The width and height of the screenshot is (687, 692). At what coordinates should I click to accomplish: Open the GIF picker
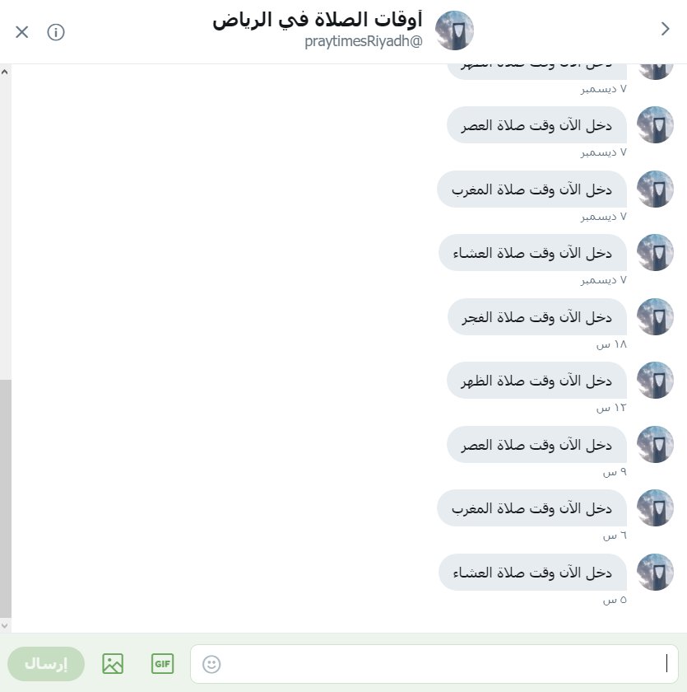tap(162, 663)
